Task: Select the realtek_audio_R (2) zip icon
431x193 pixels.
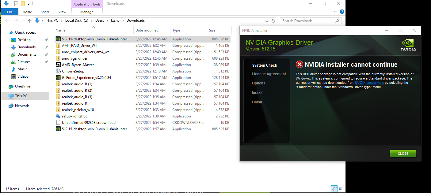Action: tap(58, 91)
